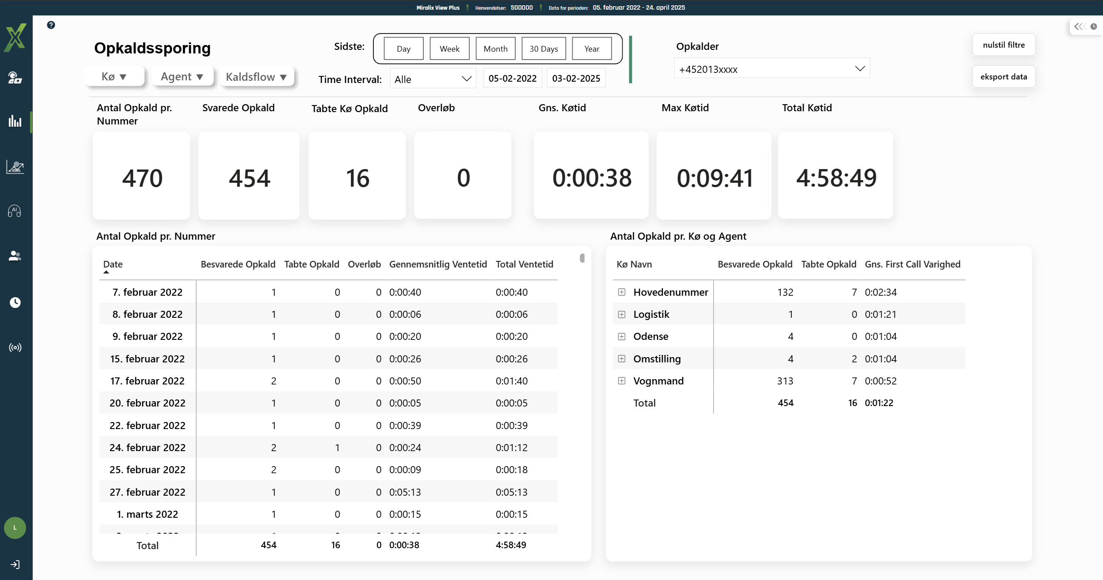1103x580 pixels.
Task: Open the agent headset sidebar icon
Action: click(15, 78)
